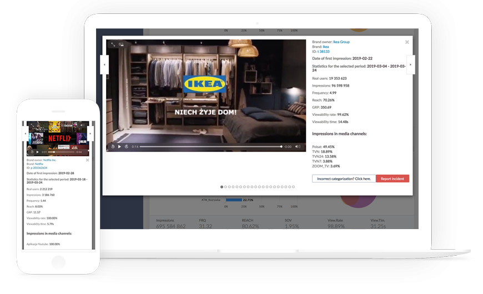Image resolution: width=483 pixels, height=294 pixels.
Task: Open the Ikea brand link
Action: [326, 47]
